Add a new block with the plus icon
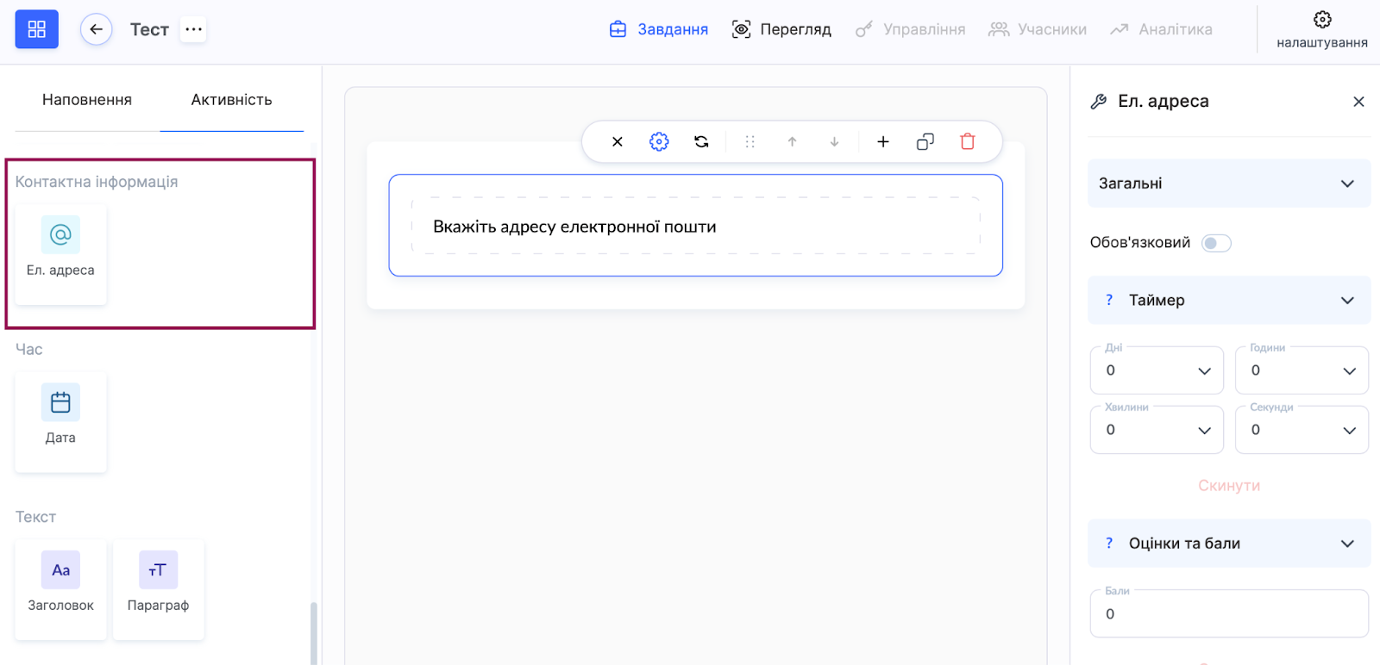This screenshot has width=1380, height=665. [x=883, y=141]
